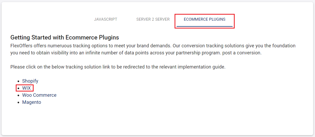The image size is (315, 137).
Task: Click the bullet point beside Woo Commerce
Action: [18, 95]
